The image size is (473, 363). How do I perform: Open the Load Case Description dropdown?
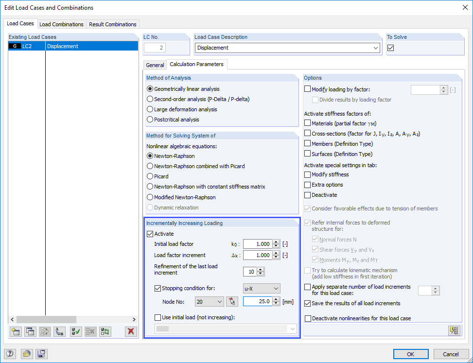pyautogui.click(x=376, y=48)
